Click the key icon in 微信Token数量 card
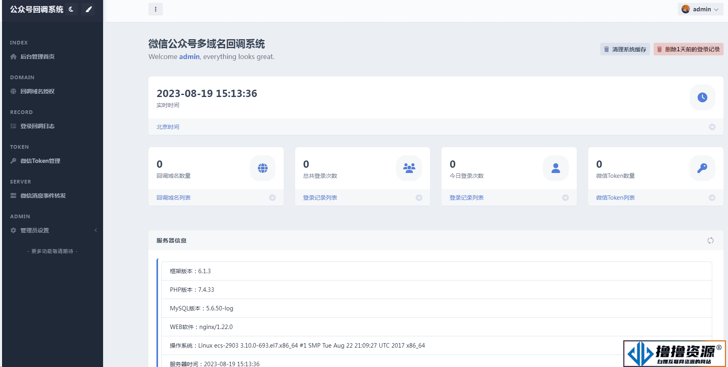The width and height of the screenshot is (728, 367). (703, 168)
